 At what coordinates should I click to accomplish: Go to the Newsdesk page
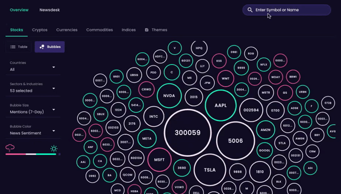(x=50, y=10)
